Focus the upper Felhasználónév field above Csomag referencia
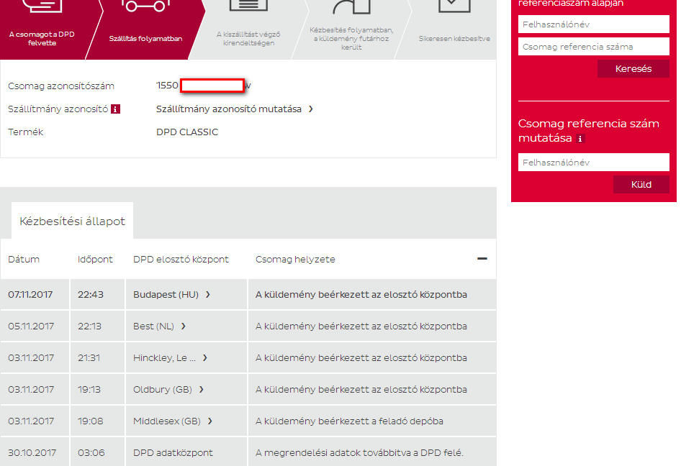The width and height of the screenshot is (699, 466). coord(593,24)
